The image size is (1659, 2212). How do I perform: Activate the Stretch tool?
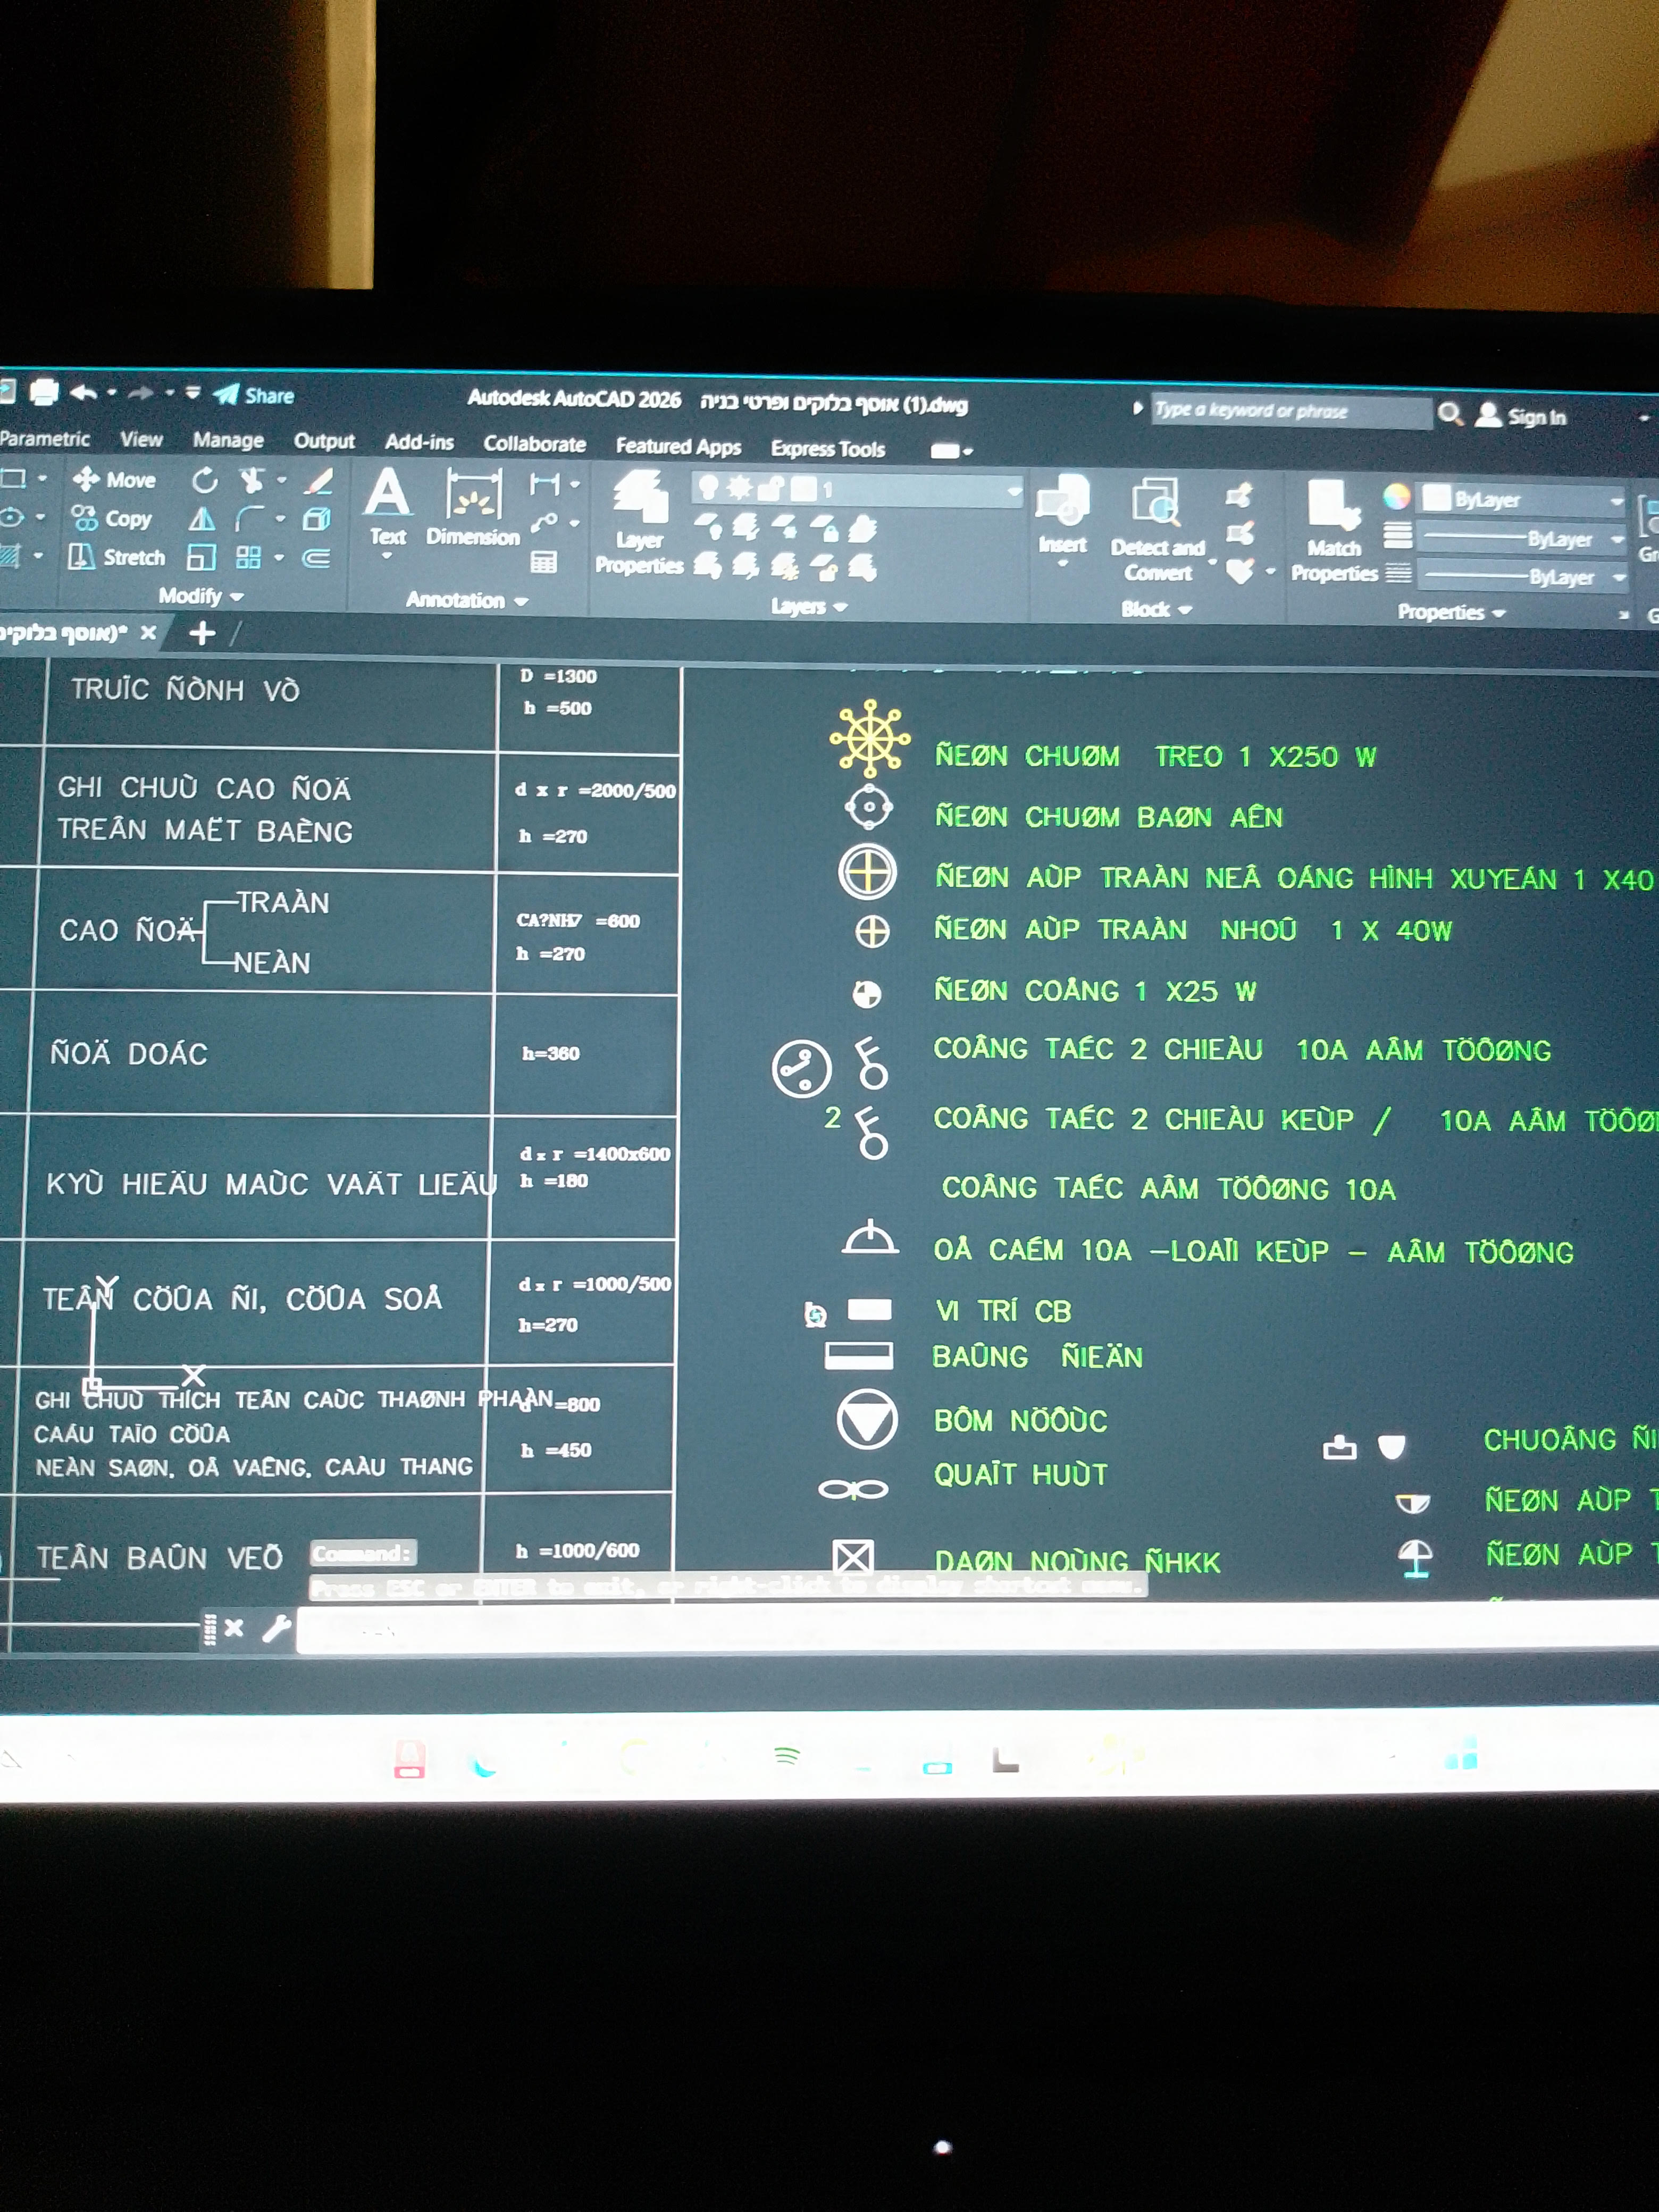click(x=116, y=557)
